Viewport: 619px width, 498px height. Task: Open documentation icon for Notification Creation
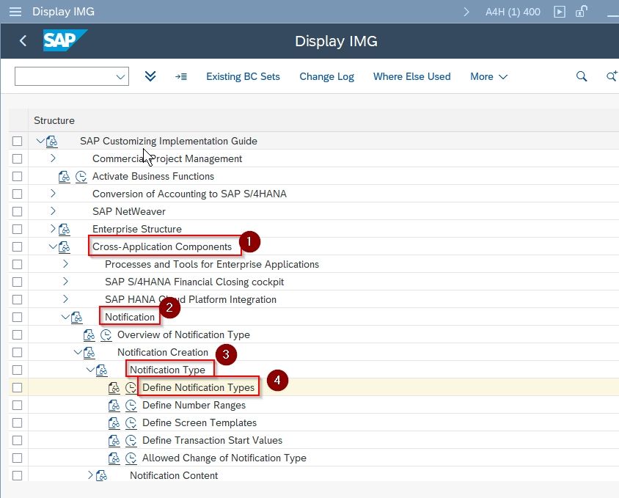tap(89, 353)
